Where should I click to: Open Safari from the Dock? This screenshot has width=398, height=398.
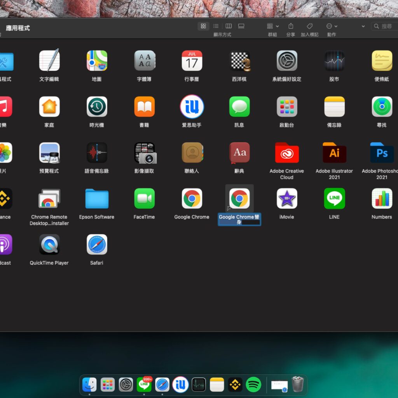pyautogui.click(x=162, y=384)
